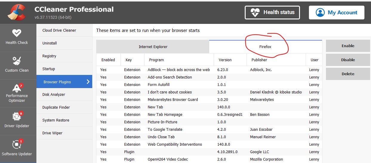Select the Form Autofill row

point(209,85)
